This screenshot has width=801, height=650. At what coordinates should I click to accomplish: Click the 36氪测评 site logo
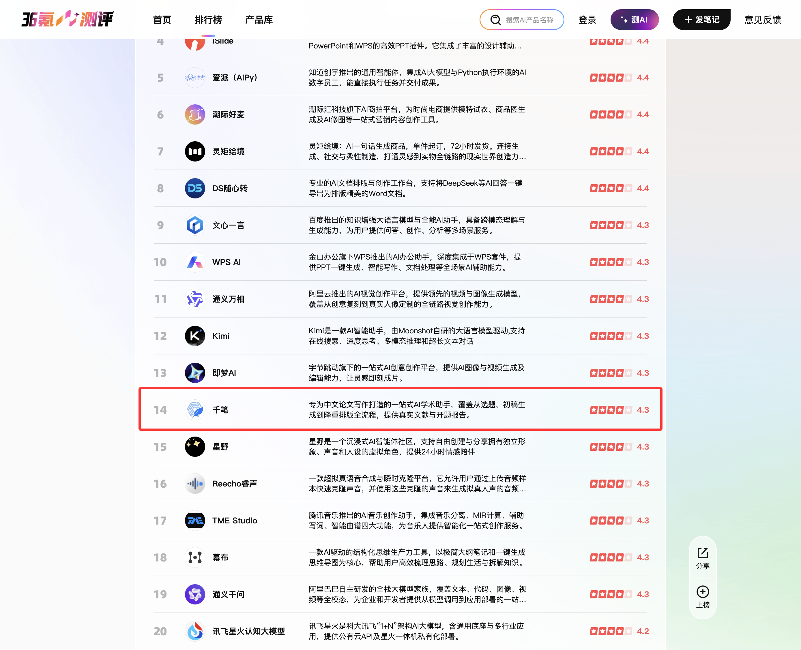pos(68,19)
